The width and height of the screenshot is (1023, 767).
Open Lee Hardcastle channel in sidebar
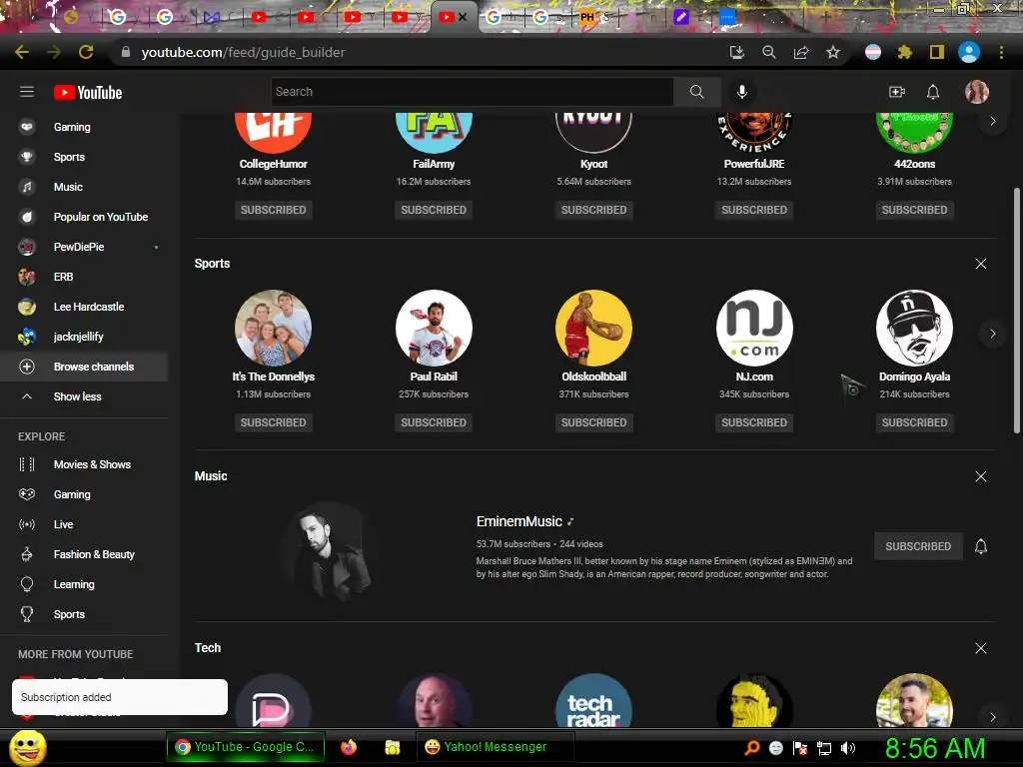pyautogui.click(x=85, y=308)
